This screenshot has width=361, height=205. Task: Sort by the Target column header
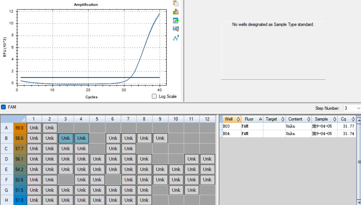pos(274,119)
